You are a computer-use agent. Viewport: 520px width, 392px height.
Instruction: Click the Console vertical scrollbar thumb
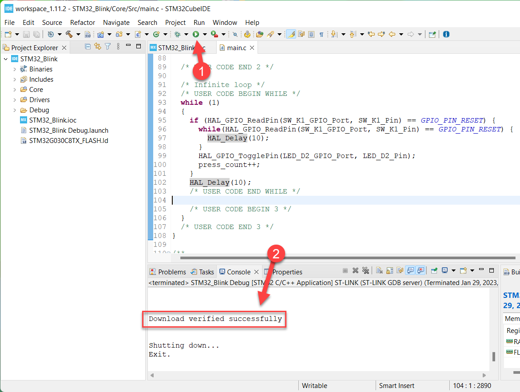tap(493, 356)
